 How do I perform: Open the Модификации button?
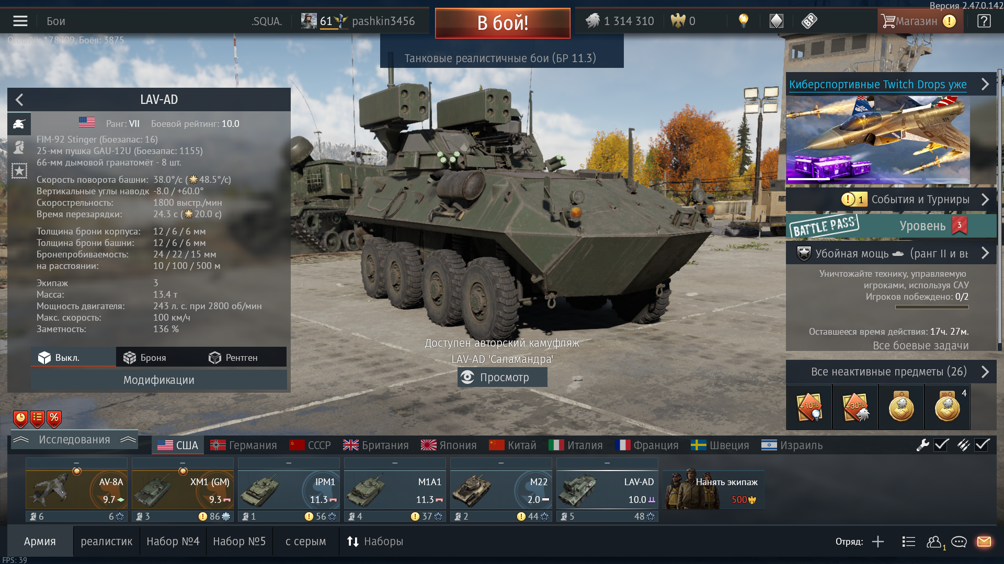click(158, 380)
